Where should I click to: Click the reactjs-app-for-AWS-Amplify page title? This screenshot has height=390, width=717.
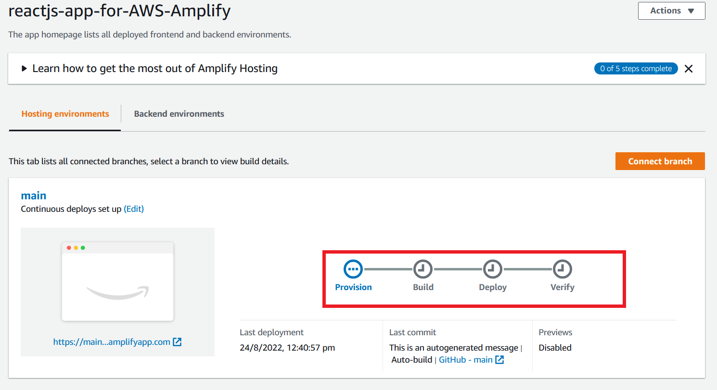(x=119, y=11)
